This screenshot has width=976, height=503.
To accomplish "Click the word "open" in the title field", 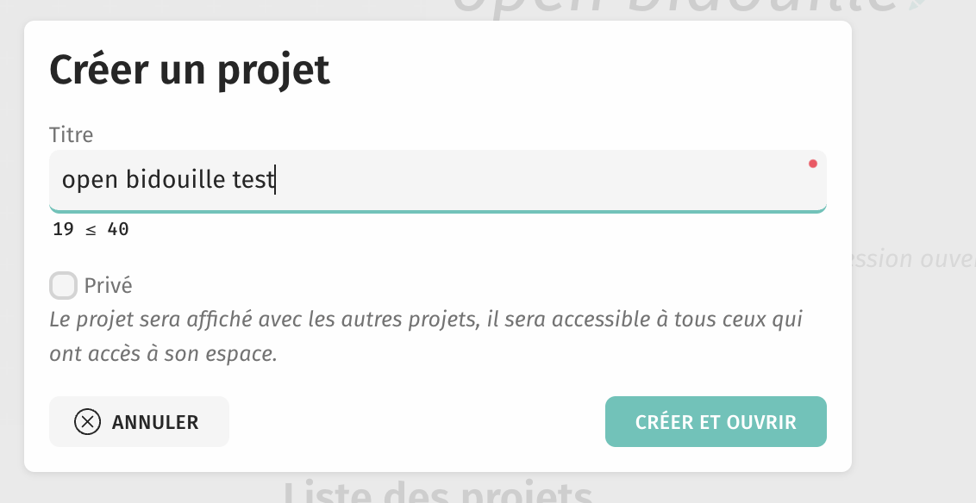I will tap(90, 180).
